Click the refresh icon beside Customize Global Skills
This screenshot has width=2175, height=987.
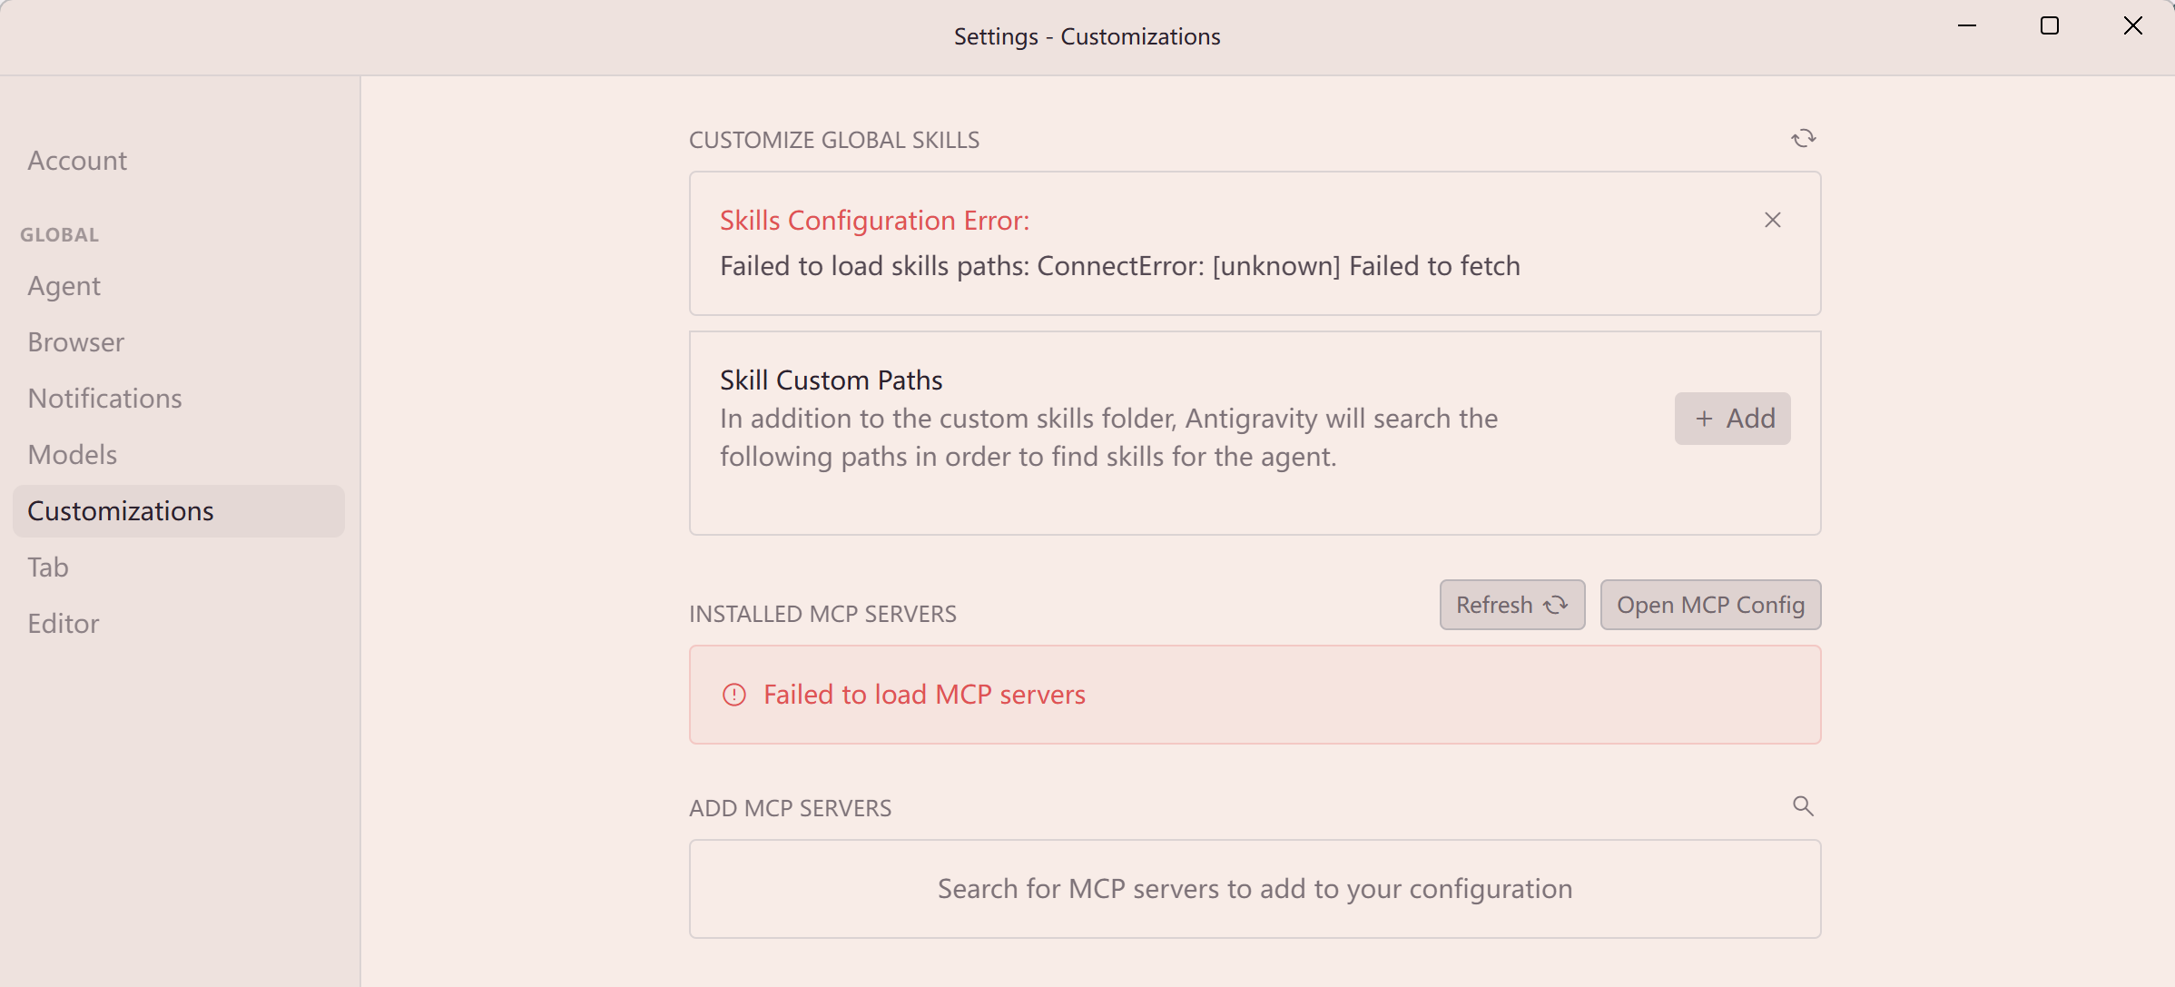coord(1803,138)
